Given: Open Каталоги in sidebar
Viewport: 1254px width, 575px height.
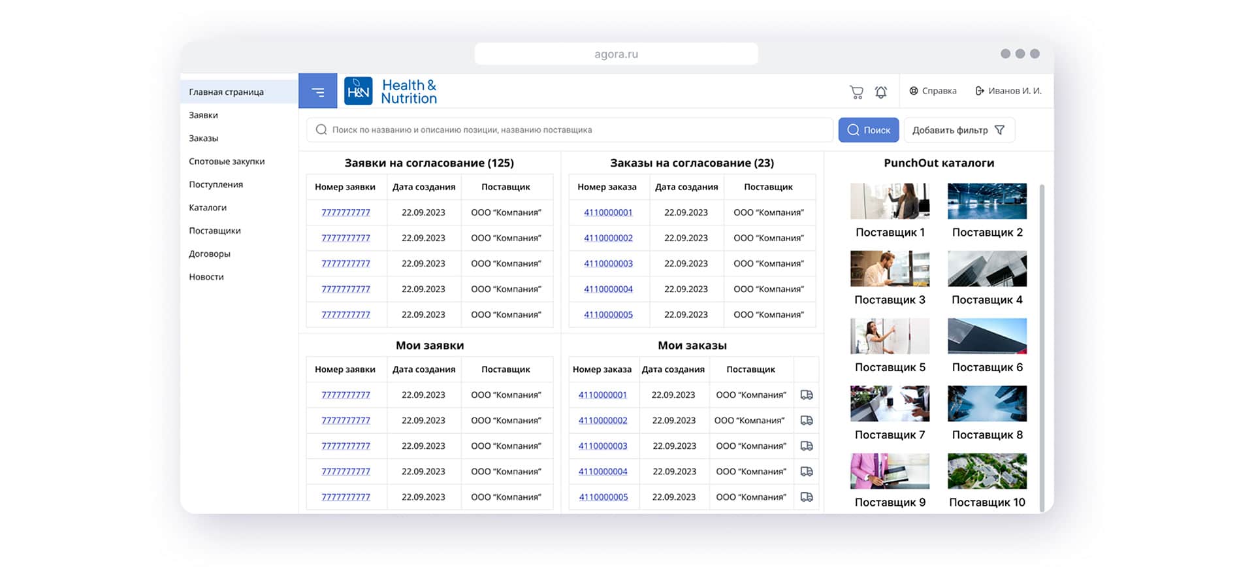Looking at the screenshot, I should pos(208,208).
